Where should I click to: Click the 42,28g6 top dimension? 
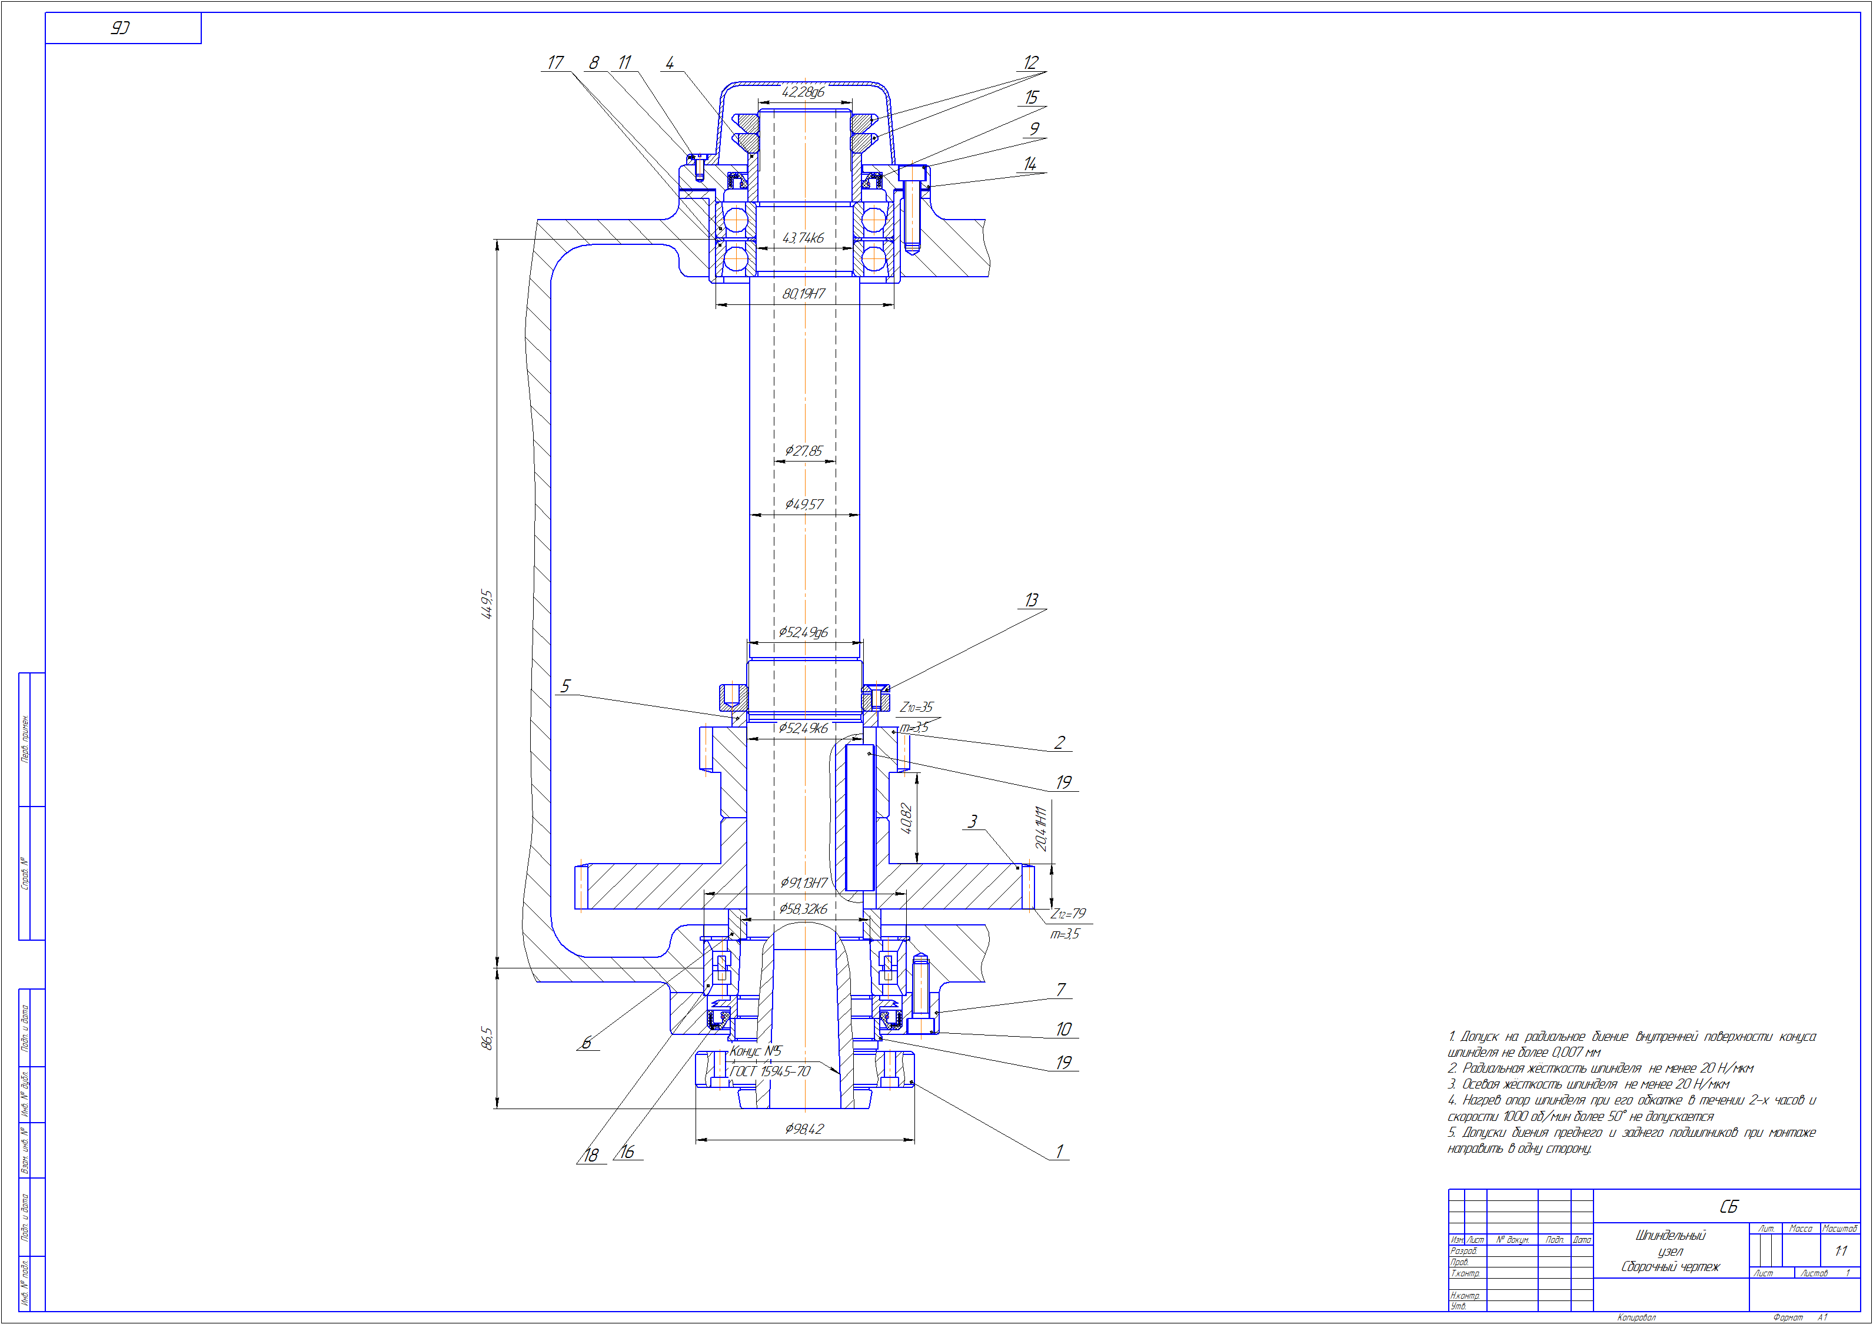[804, 92]
